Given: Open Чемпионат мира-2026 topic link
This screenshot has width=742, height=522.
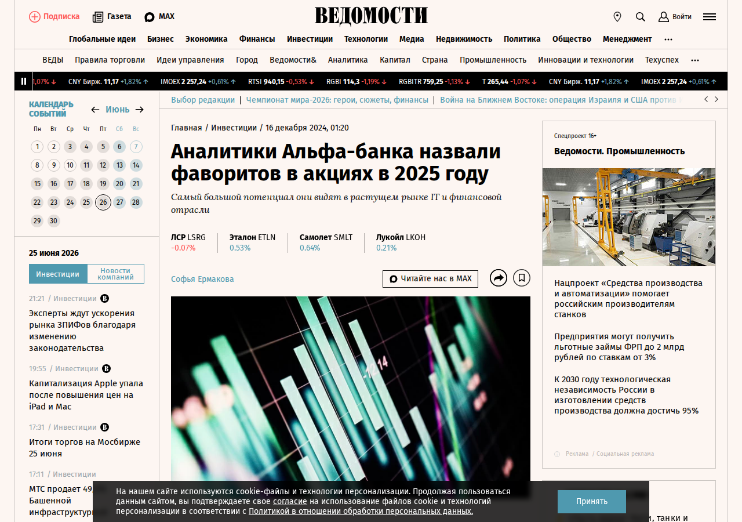Looking at the screenshot, I should 337,100.
